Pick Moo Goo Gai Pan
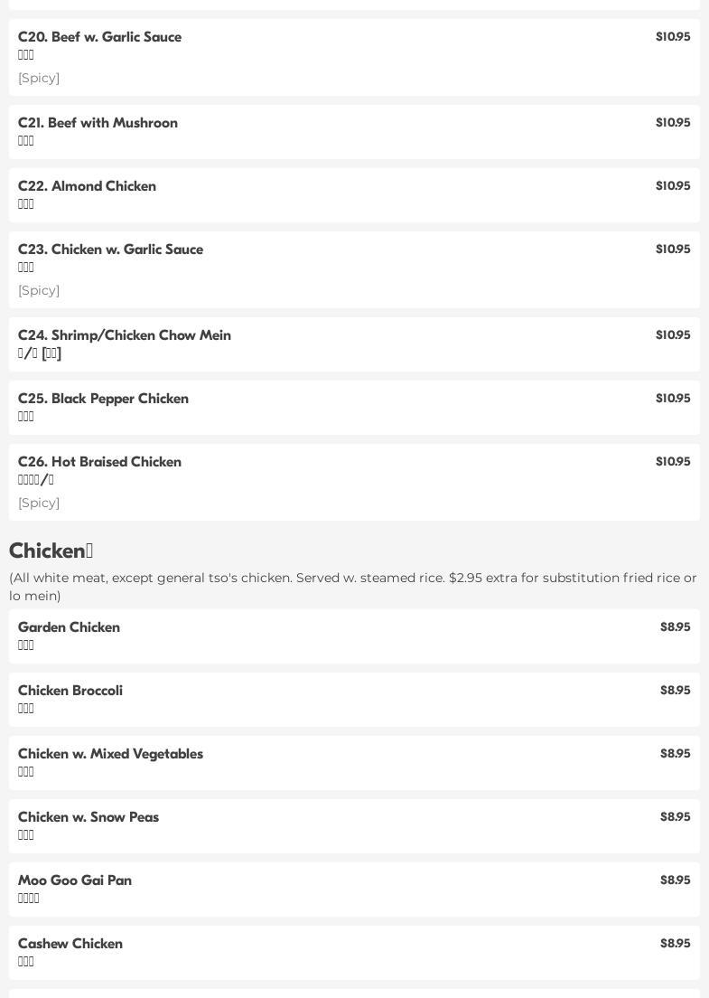 [75, 880]
